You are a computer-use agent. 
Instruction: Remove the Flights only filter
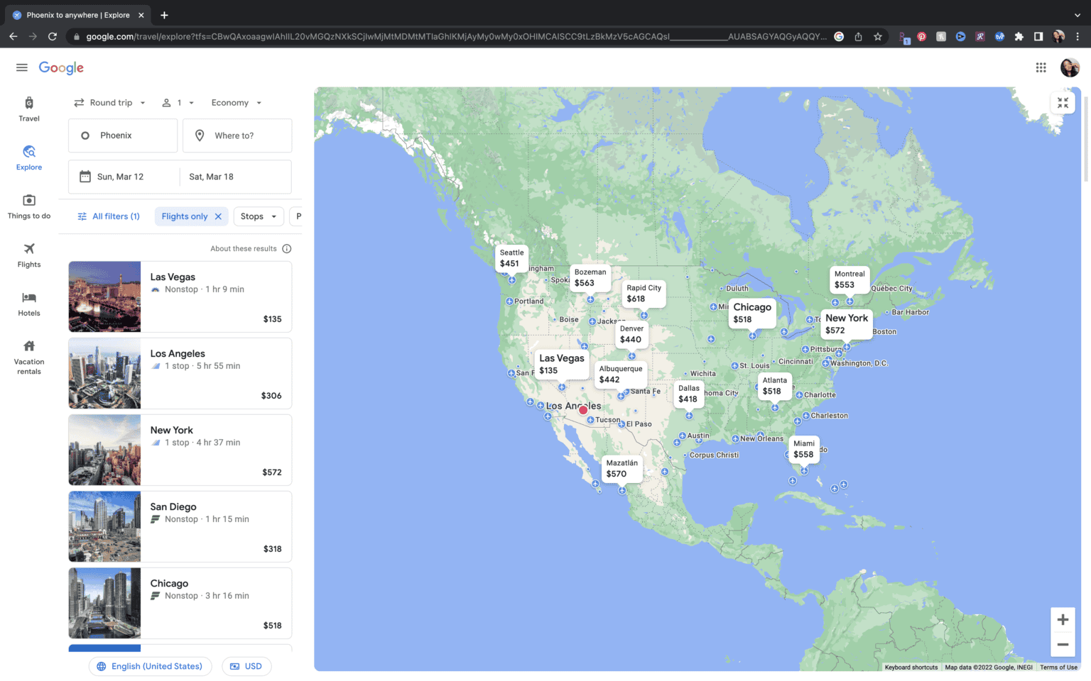point(218,216)
